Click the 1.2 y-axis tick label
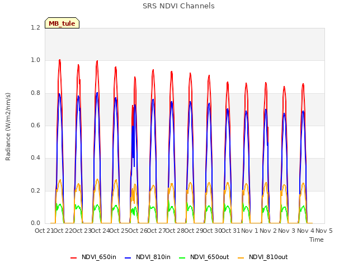358x268 pixels. click(35, 27)
